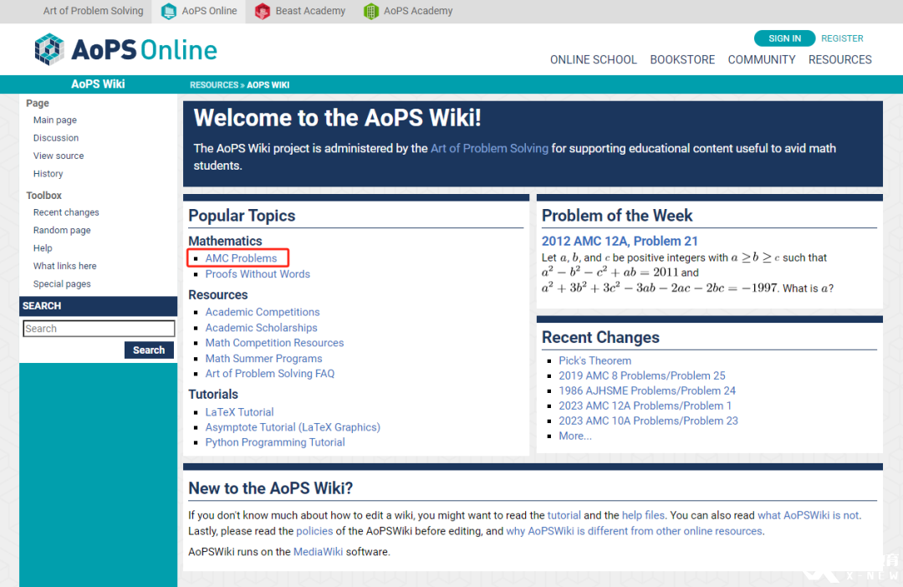Open the Resources menu
Image resolution: width=903 pixels, height=587 pixels.
839,60
